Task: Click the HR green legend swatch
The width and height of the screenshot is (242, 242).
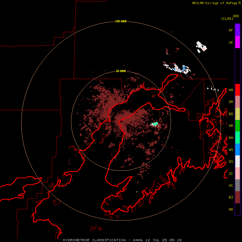Action: click(x=237, y=126)
